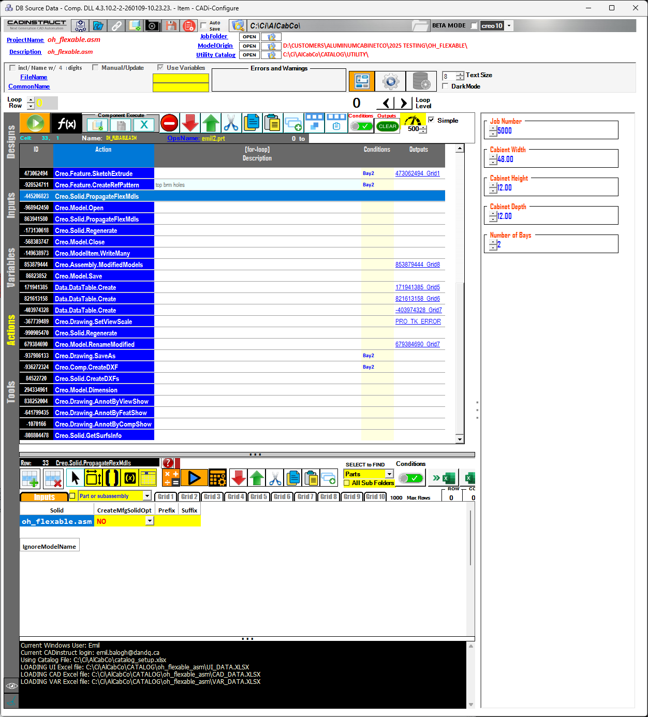The height and width of the screenshot is (717, 648).
Task: Switch to the Grid 5 tab
Action: 258,496
